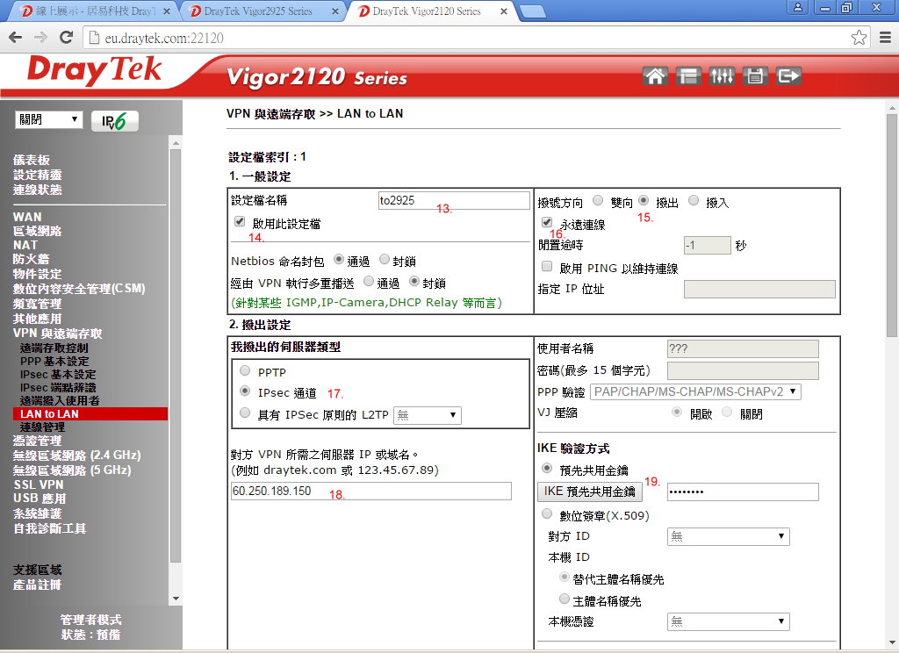
Task: Click the VPN server IP input field
Action: [371, 491]
